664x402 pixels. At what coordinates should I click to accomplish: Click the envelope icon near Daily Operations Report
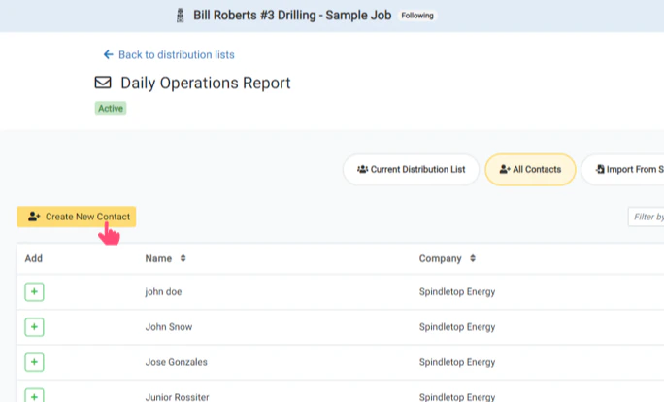(x=103, y=83)
